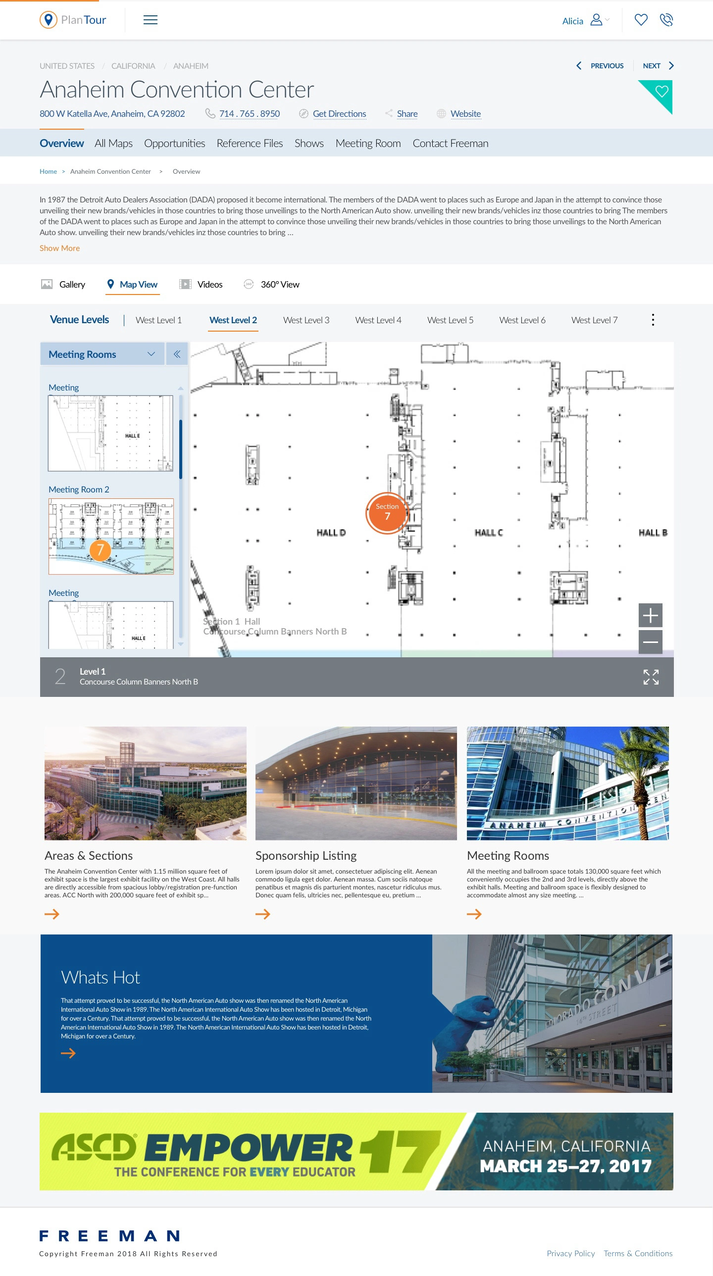Viewport: 713px width, 1276px height.
Task: Open the Shows tab
Action: (309, 143)
